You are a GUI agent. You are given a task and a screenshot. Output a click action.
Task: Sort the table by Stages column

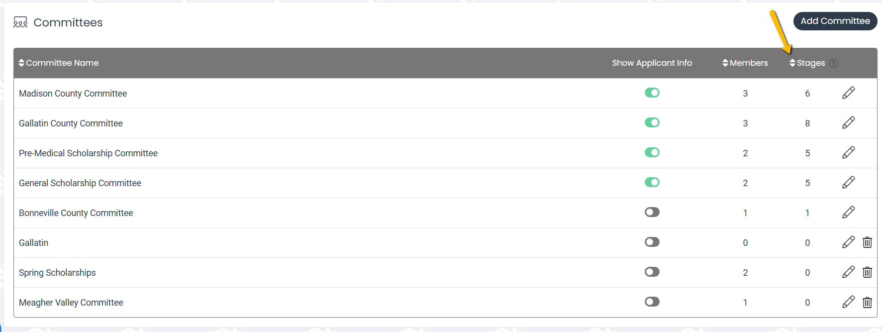(x=807, y=63)
